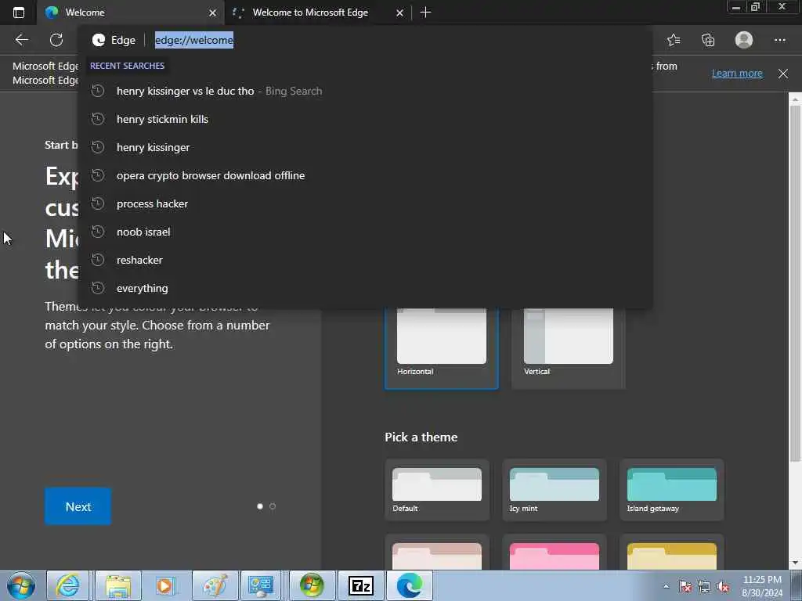Screen dimensions: 802x601
Task: Follow the Learn more link
Action: click(x=736, y=73)
